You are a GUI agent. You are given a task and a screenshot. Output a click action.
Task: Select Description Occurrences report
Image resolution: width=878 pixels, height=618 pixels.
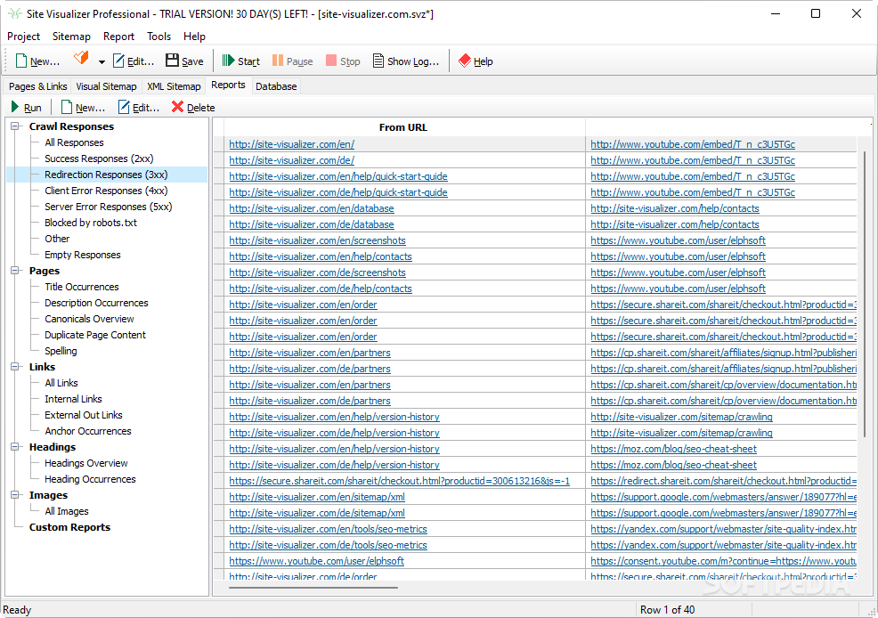[96, 304]
